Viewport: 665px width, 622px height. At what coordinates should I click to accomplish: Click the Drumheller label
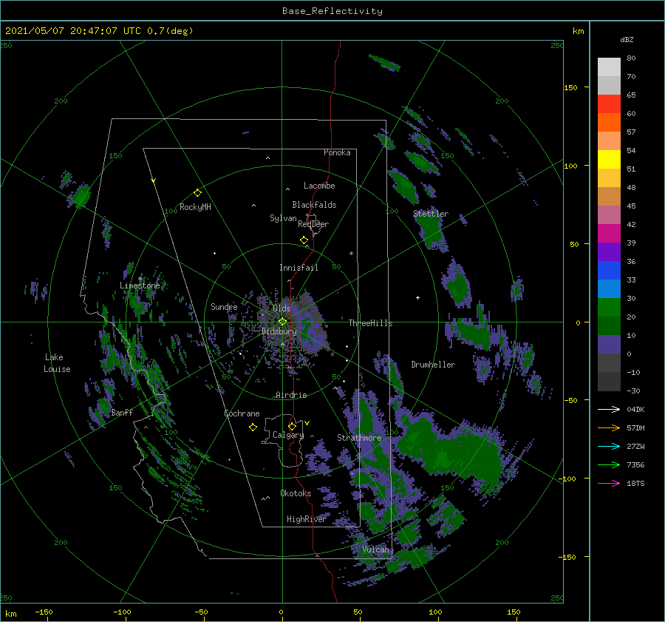(433, 365)
